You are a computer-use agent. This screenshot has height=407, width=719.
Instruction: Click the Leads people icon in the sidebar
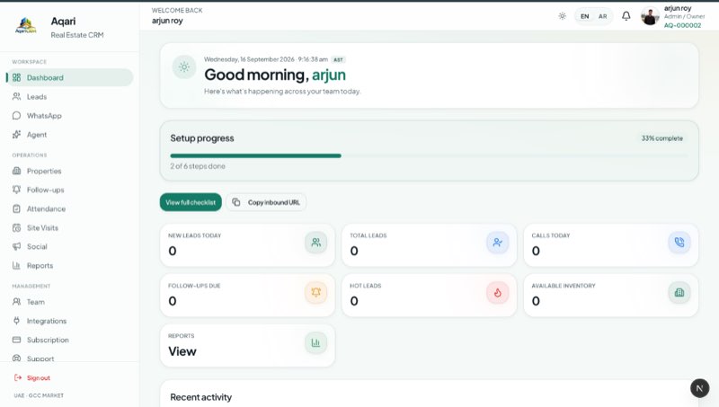[x=16, y=97]
